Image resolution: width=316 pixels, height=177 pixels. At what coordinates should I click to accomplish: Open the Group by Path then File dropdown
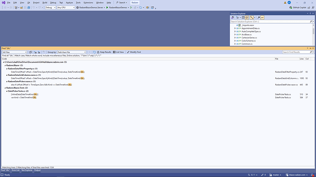[x=71, y=52]
